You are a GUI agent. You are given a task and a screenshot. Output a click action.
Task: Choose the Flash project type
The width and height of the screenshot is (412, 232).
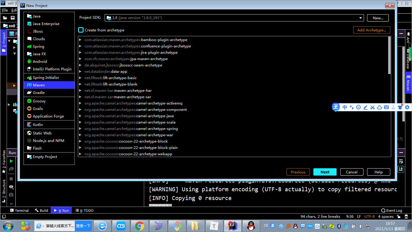coord(49,148)
